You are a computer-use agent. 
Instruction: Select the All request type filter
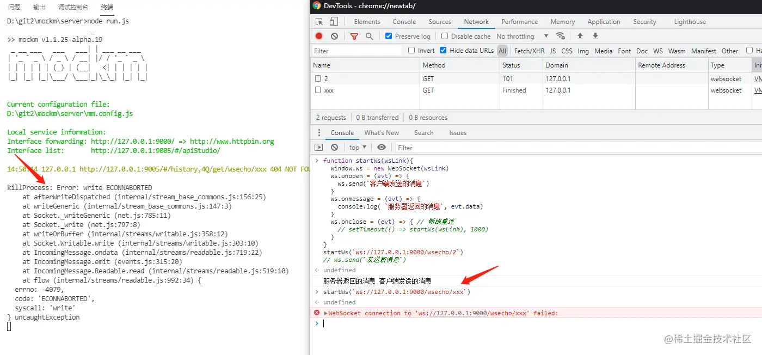click(x=502, y=51)
